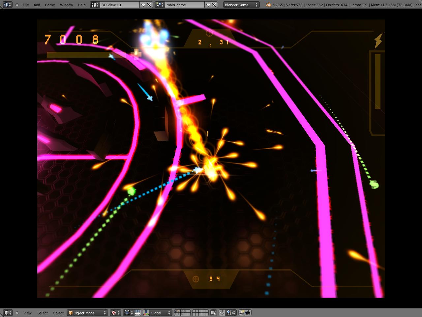Open the Global orientation dropdown

tap(161, 313)
